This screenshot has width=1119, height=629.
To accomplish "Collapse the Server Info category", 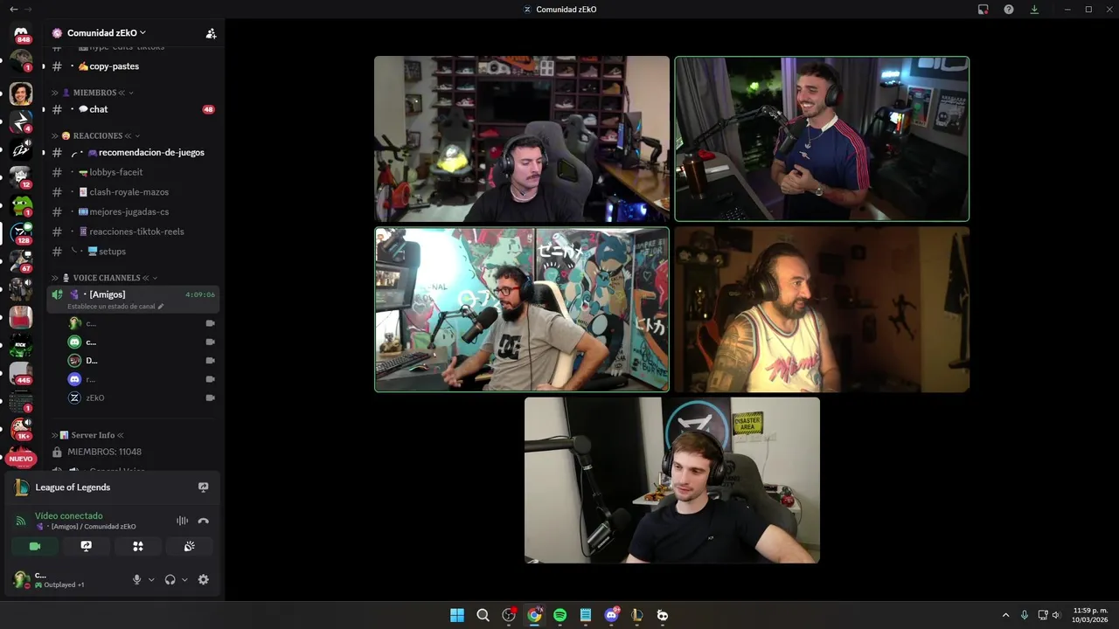I will click(92, 435).
